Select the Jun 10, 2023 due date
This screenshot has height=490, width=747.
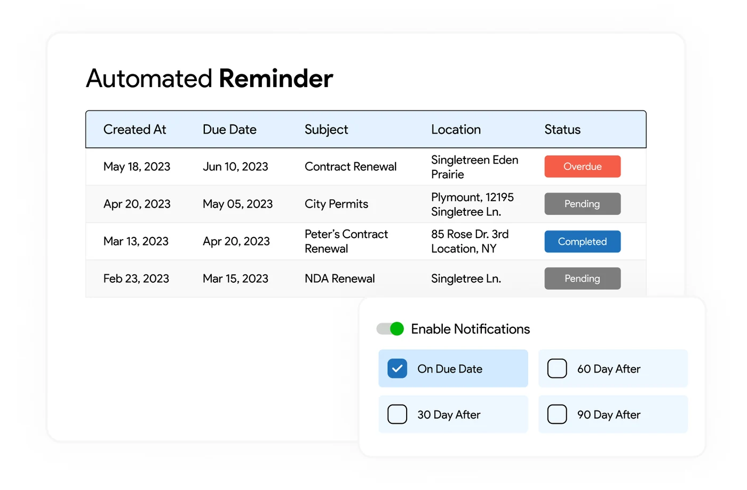pyautogui.click(x=235, y=167)
